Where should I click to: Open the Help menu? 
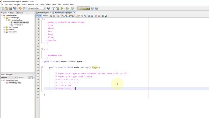(72, 5)
